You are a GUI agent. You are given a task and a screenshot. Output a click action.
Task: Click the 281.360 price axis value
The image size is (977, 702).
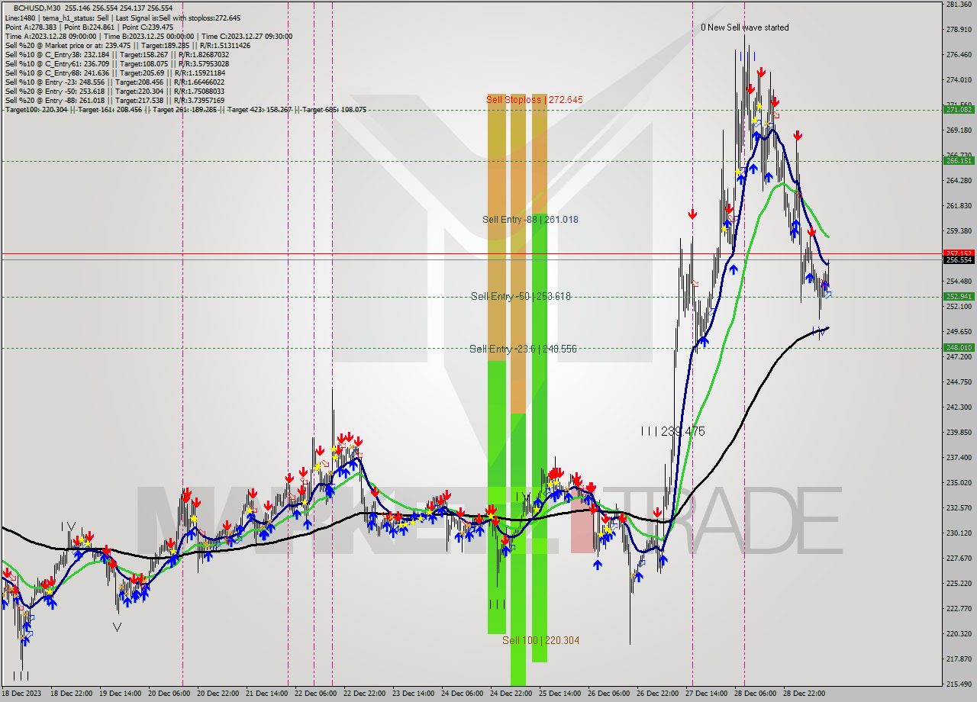coord(959,5)
